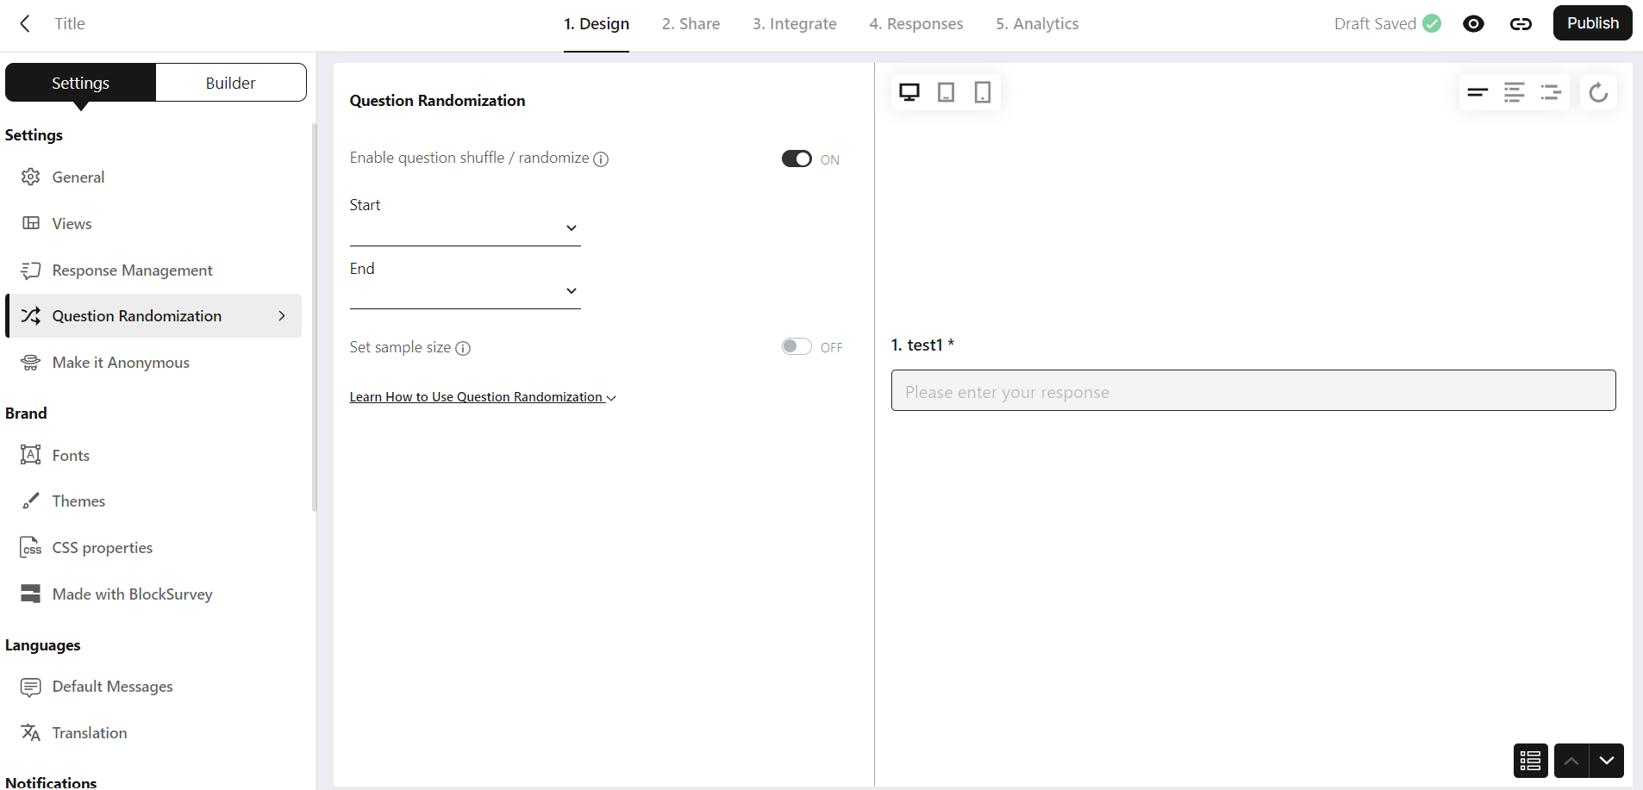Open Response Management settings
The height and width of the screenshot is (790, 1643).
coord(153,270)
